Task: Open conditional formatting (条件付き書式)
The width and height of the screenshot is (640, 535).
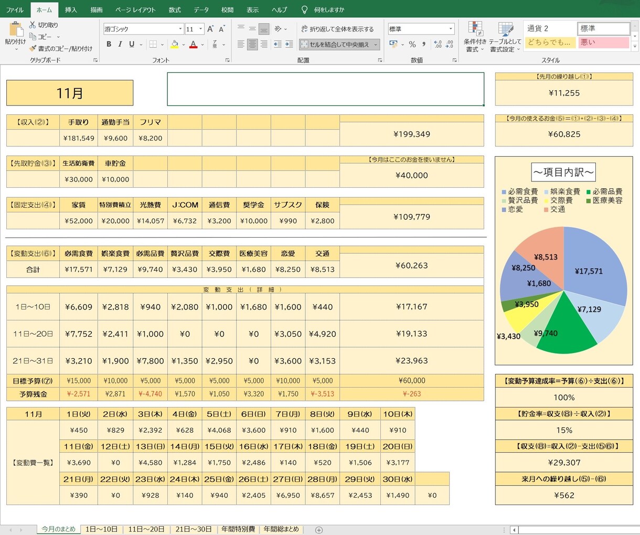Action: (x=475, y=37)
